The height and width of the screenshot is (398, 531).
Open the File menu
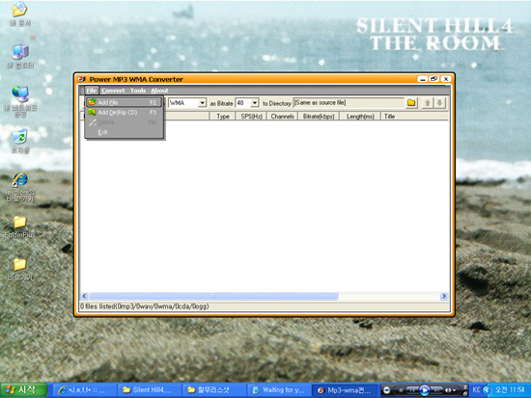click(91, 91)
